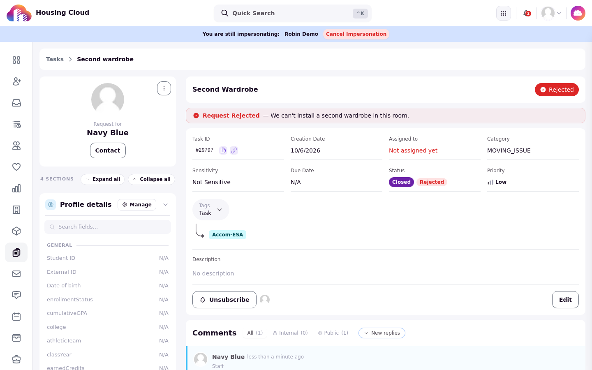This screenshot has width=592, height=370.
Task: Open the people group sidebar icon
Action: pyautogui.click(x=16, y=146)
